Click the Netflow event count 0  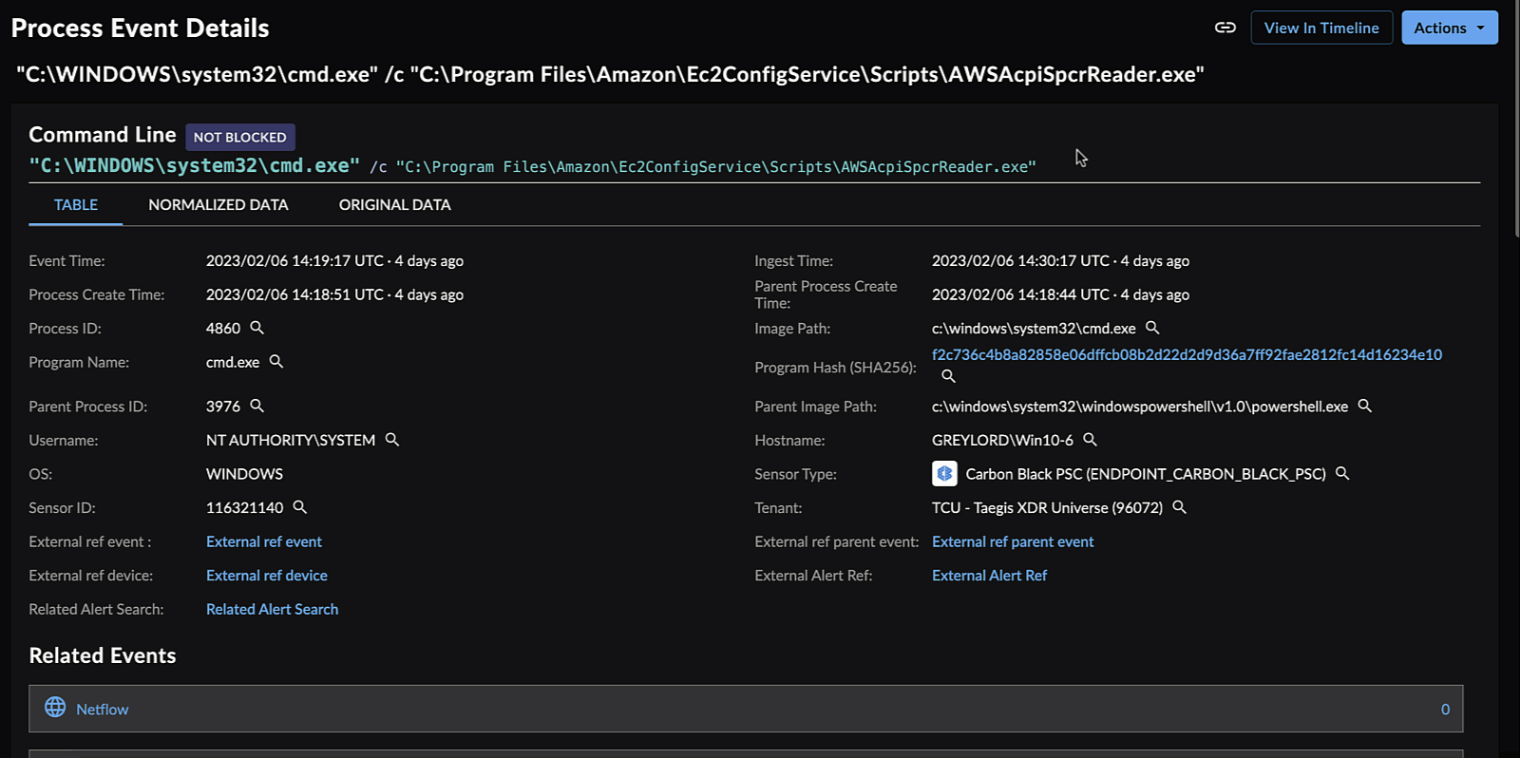point(1445,710)
